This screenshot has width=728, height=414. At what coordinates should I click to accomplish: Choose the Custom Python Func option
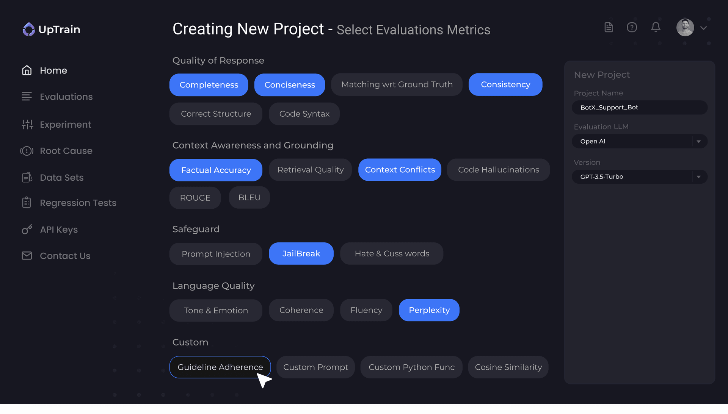(411, 367)
